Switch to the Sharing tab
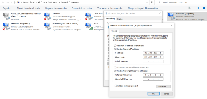 [120, 19]
